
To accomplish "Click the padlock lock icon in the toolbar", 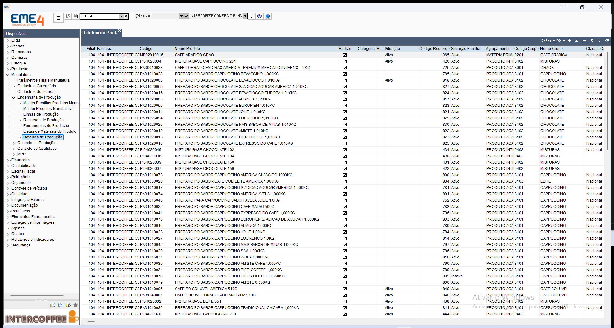I will tap(76, 16).
